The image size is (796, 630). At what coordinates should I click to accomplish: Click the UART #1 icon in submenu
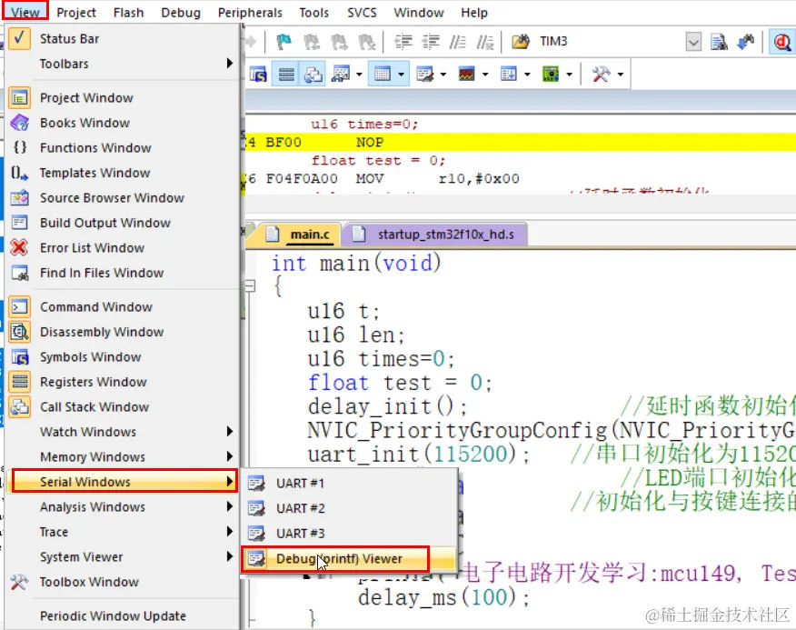(256, 483)
